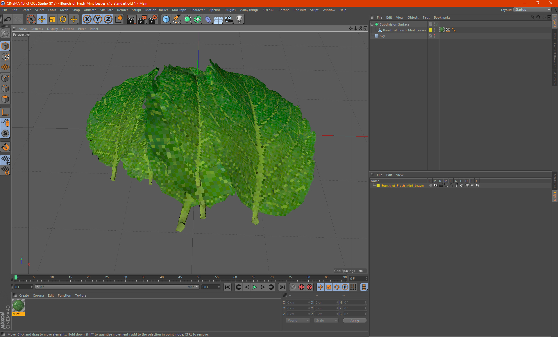Image resolution: width=558 pixels, height=337 pixels.
Task: Click the Undo arrow icon
Action: point(8,19)
